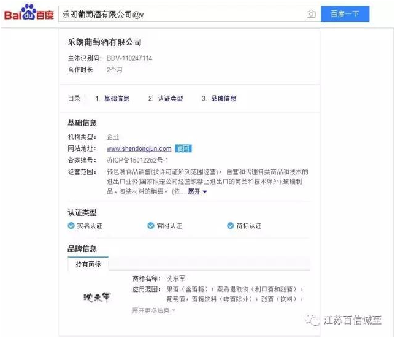Open camera image search icon
Screen dimensions: 395x338
(311, 14)
